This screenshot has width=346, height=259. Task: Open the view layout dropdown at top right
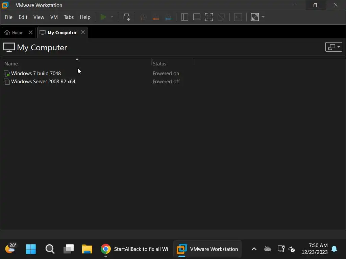coord(333,47)
